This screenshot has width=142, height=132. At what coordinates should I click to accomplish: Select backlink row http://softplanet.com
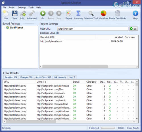click(x=89, y=41)
